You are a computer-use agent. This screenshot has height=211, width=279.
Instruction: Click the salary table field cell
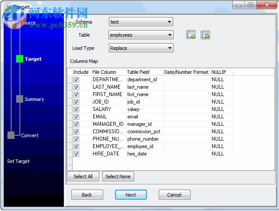point(145,109)
